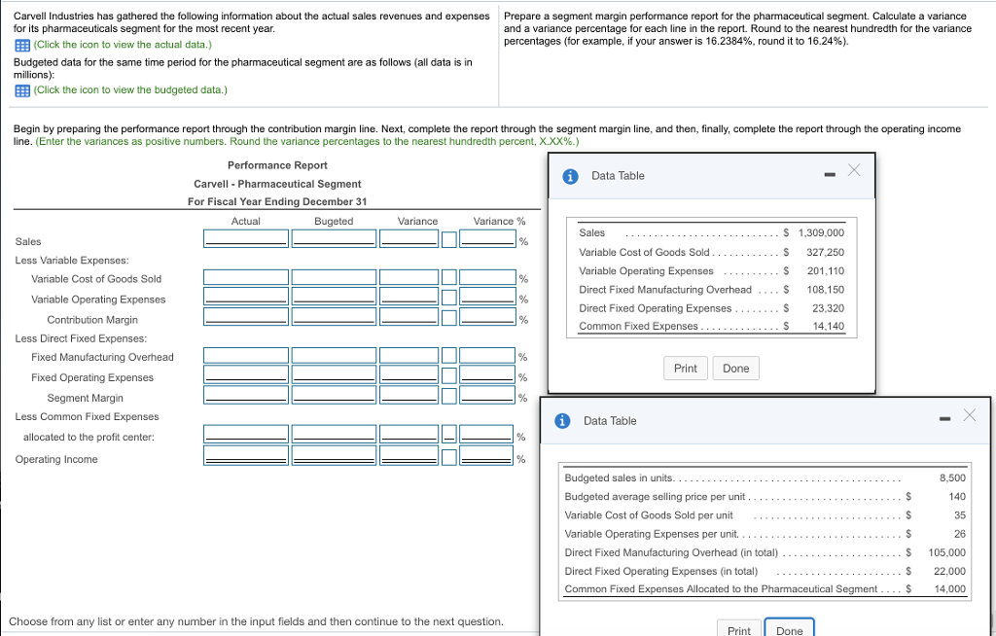Click the Actual input field for Sales
This screenshot has height=636, width=996.
pos(245,238)
